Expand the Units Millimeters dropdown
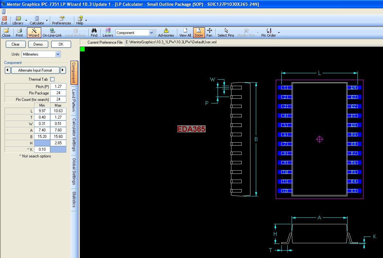The image size is (383, 258). tap(58, 54)
